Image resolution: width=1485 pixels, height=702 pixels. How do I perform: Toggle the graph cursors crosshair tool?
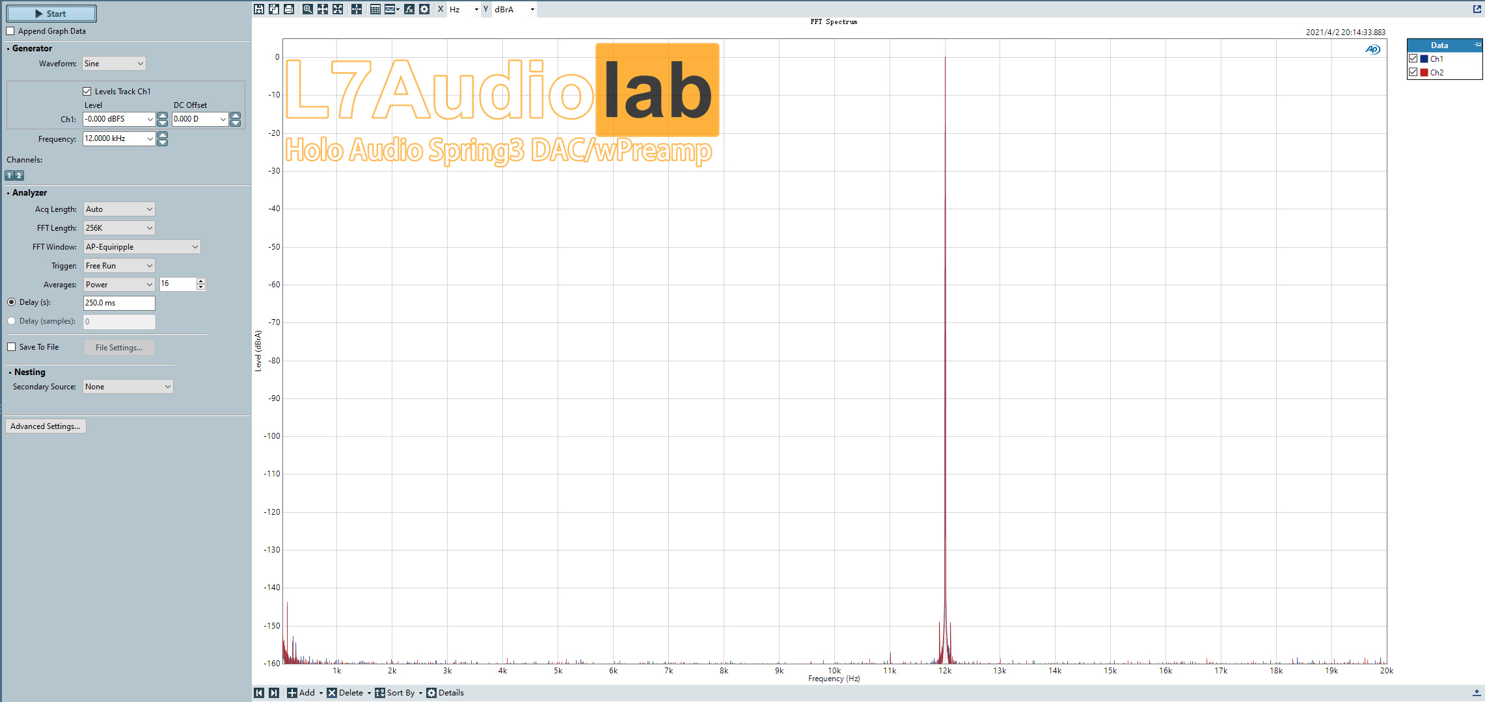357,9
